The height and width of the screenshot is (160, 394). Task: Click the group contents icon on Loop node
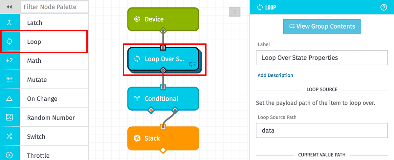click(193, 65)
